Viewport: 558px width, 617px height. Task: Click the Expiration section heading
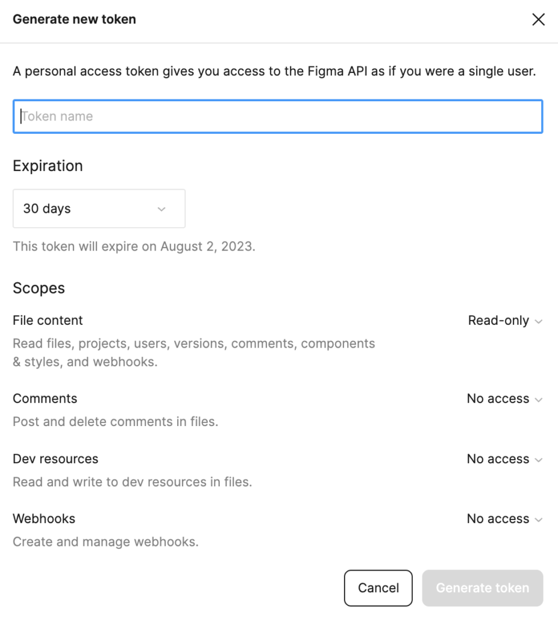click(48, 166)
